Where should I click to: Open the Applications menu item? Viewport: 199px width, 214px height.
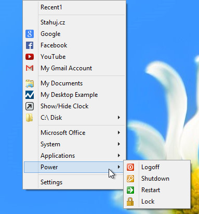(x=74, y=156)
